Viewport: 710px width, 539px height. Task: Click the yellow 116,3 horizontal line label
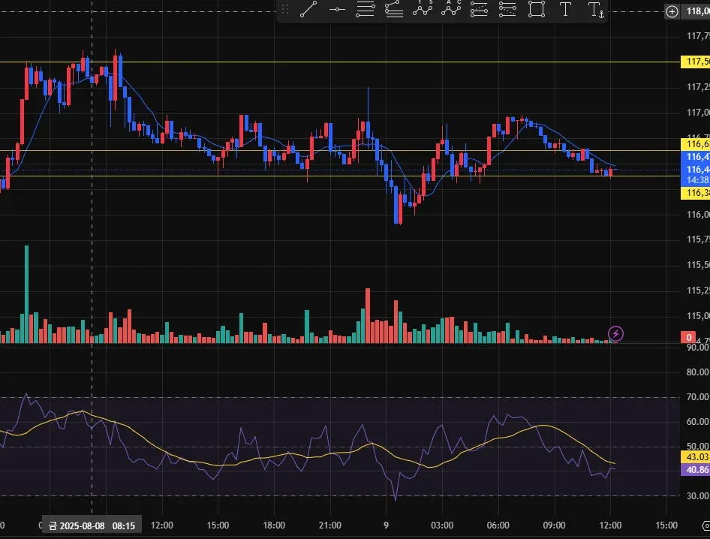click(x=695, y=193)
